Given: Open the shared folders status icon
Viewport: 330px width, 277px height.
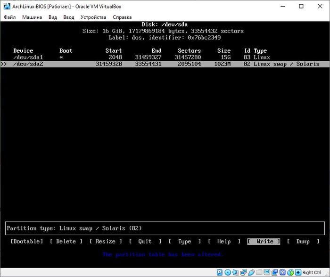Looking at the screenshot, I should pos(259,272).
